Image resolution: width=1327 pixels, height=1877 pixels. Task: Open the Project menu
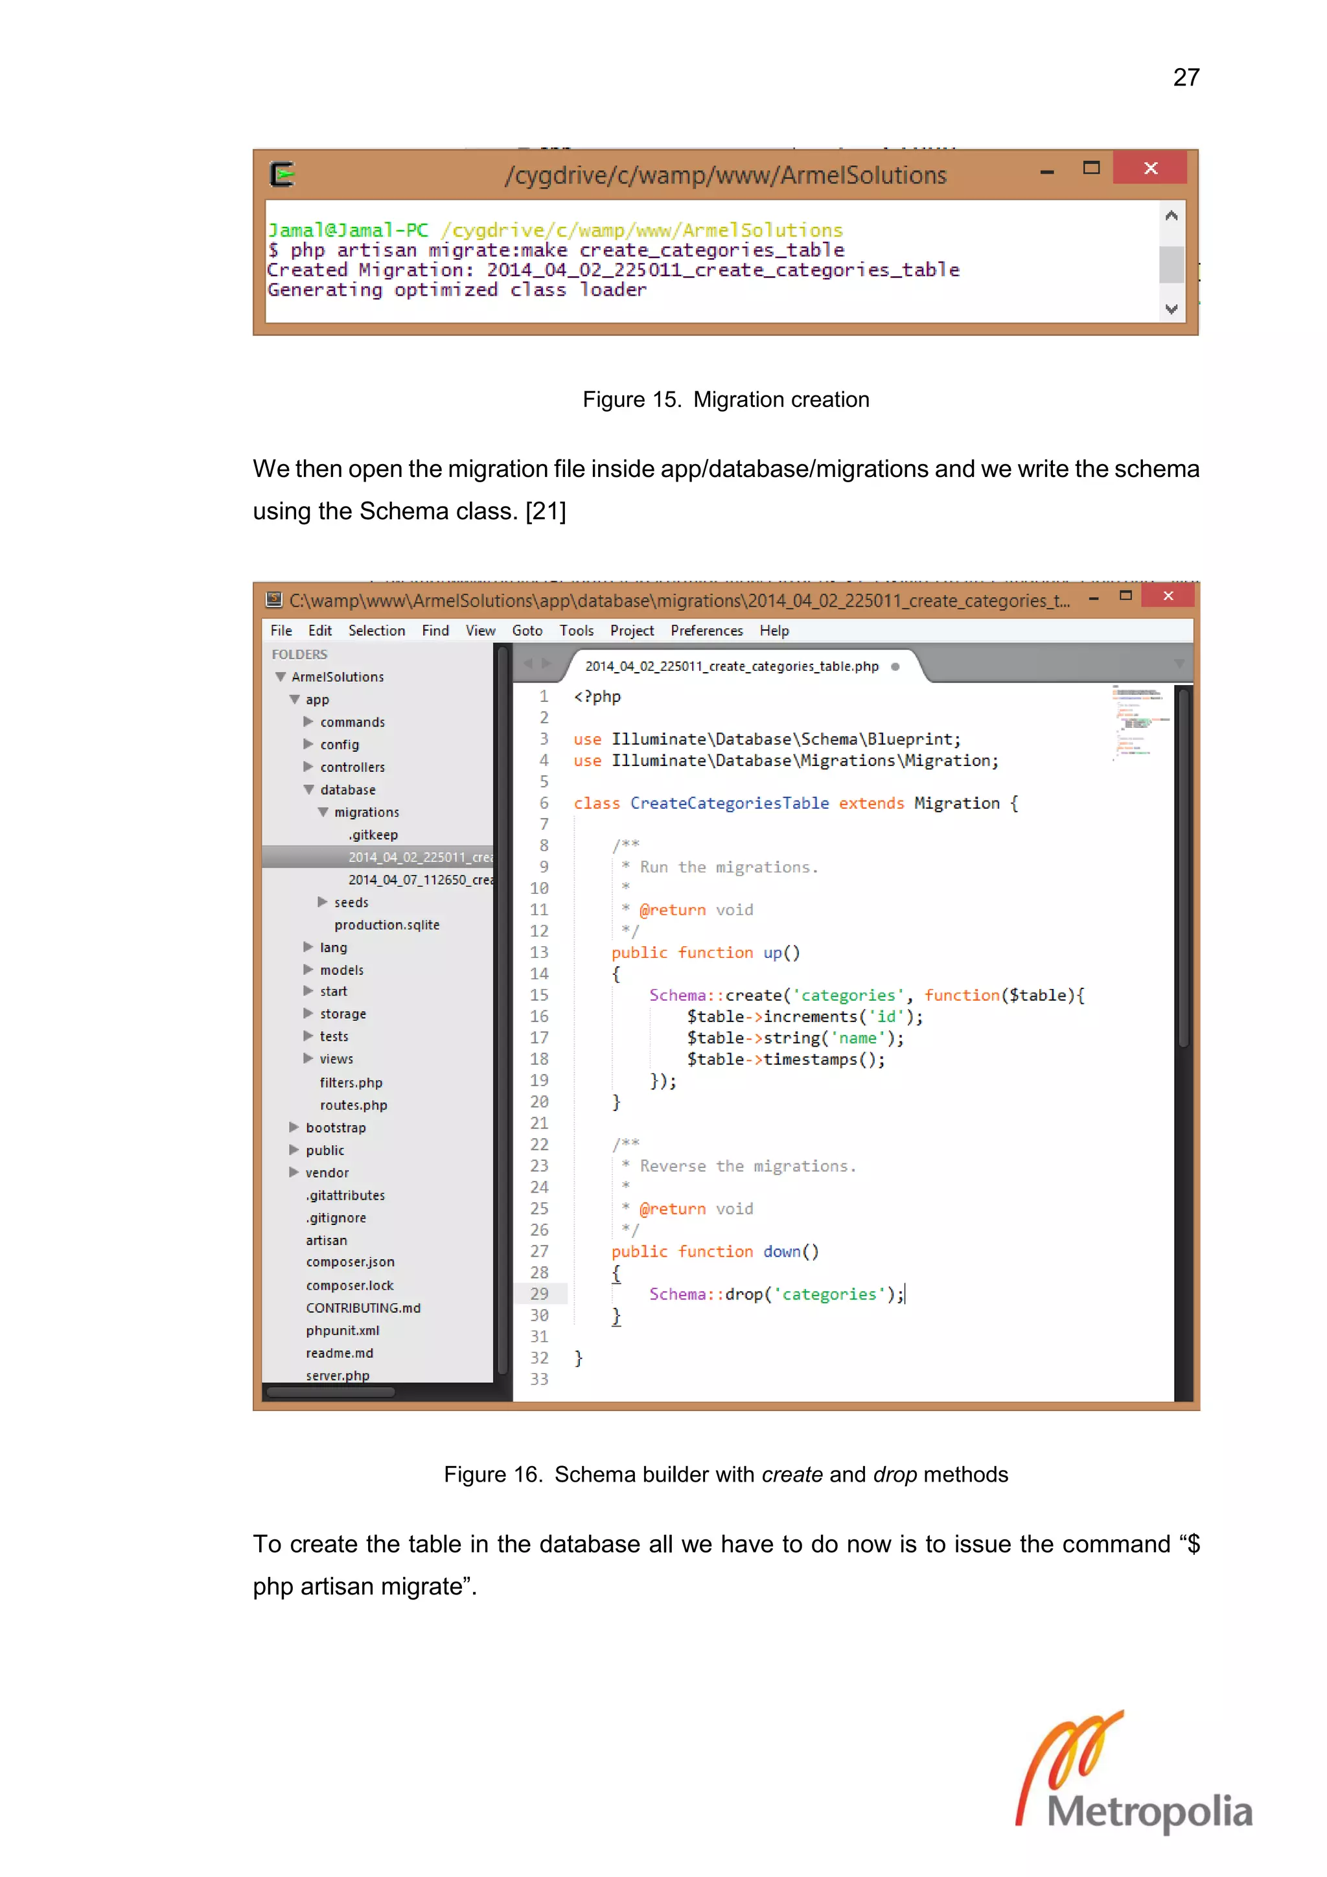(632, 630)
